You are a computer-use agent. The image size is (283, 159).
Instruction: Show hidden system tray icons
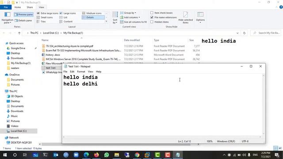click(224, 155)
